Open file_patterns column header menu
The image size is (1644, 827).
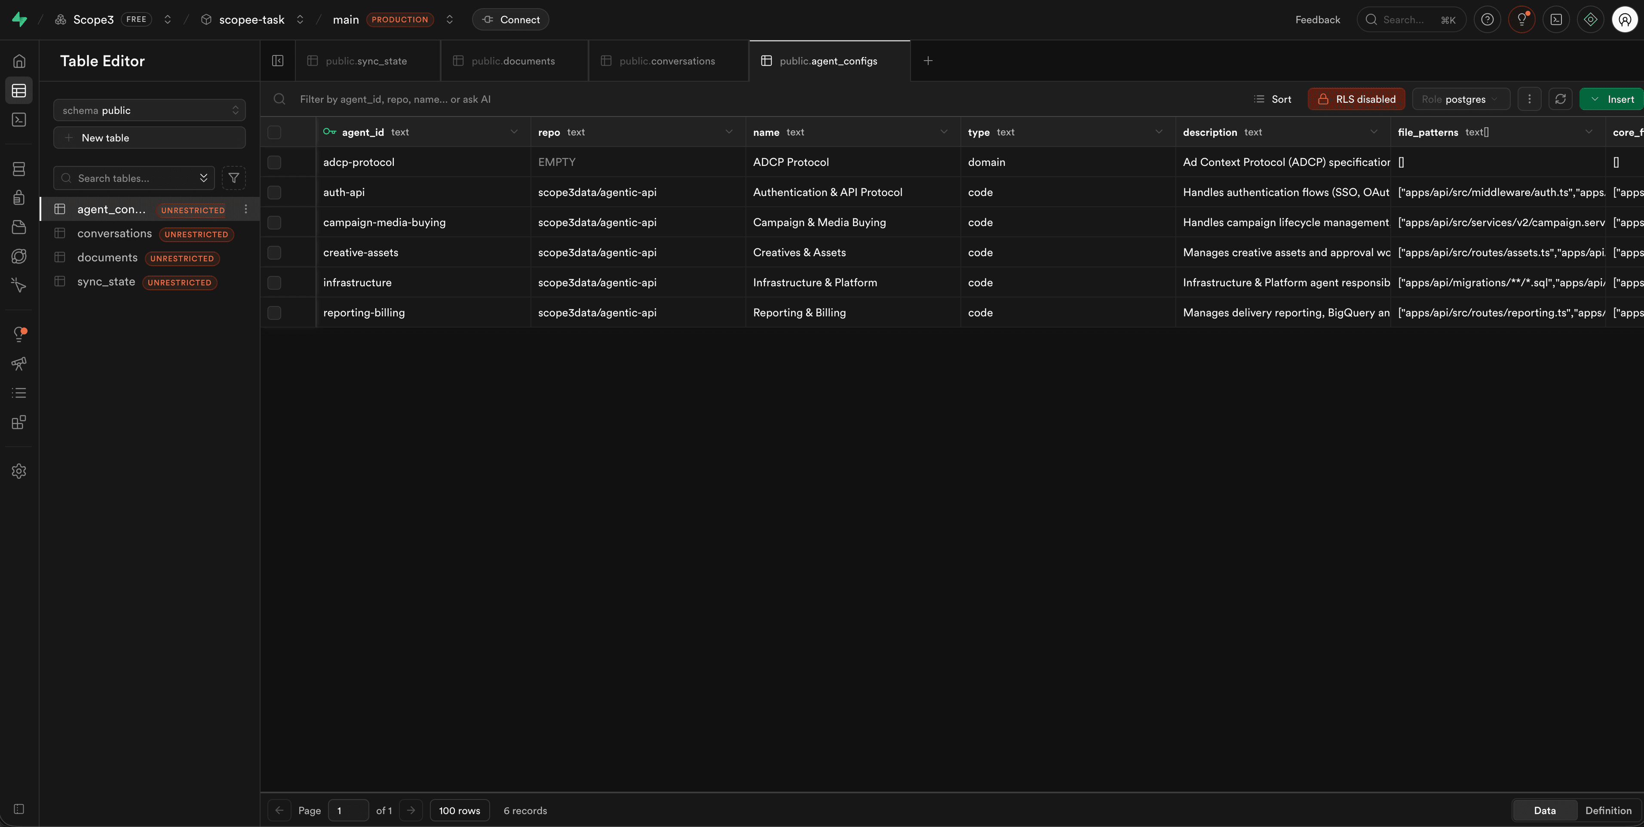pos(1589,132)
